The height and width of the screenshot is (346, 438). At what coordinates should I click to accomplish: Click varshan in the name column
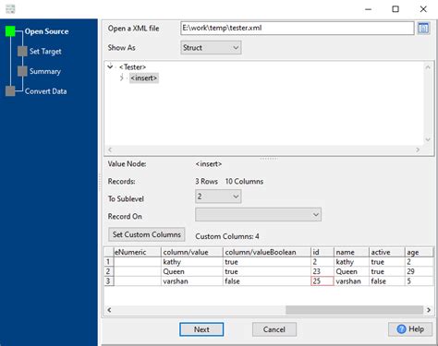(351, 281)
